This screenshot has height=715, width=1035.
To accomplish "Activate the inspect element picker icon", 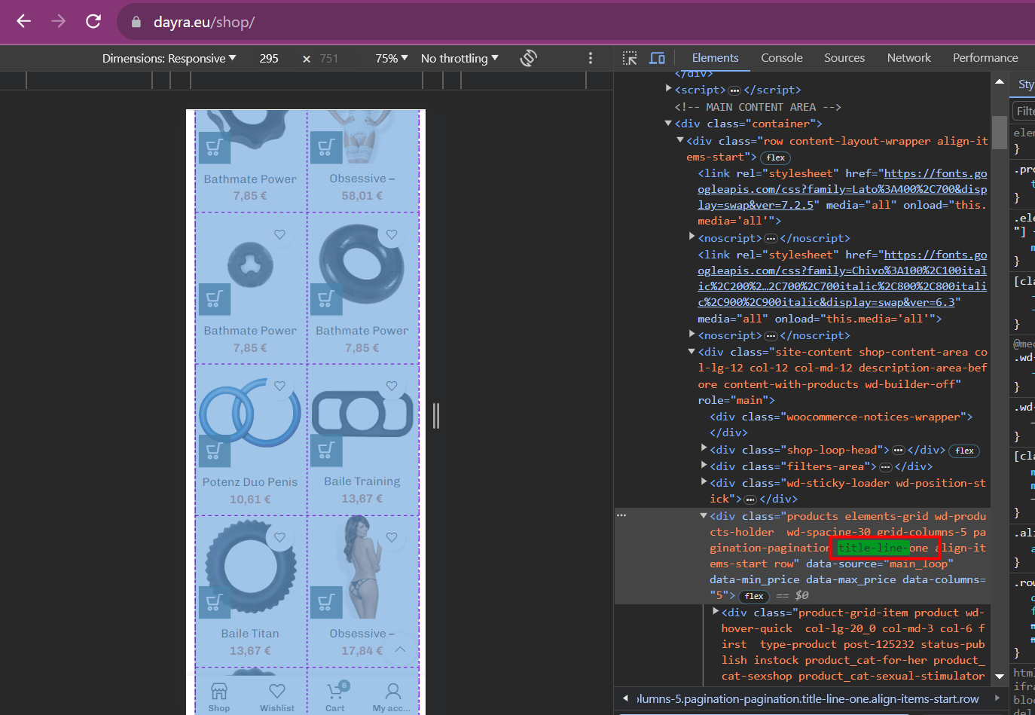I will [630, 58].
